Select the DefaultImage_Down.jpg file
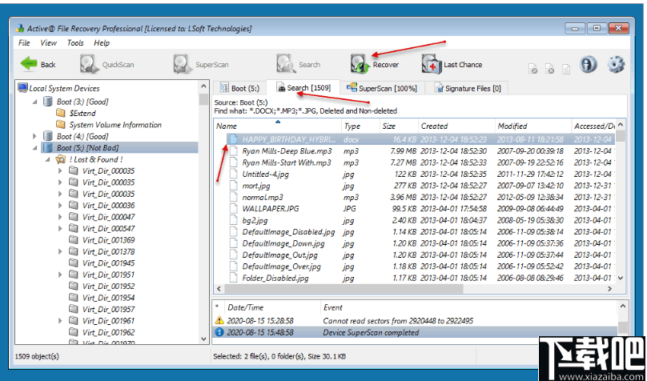The height and width of the screenshot is (381, 647). click(x=415, y=243)
